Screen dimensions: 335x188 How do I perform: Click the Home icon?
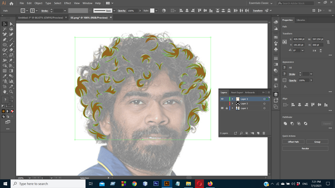point(12,4)
